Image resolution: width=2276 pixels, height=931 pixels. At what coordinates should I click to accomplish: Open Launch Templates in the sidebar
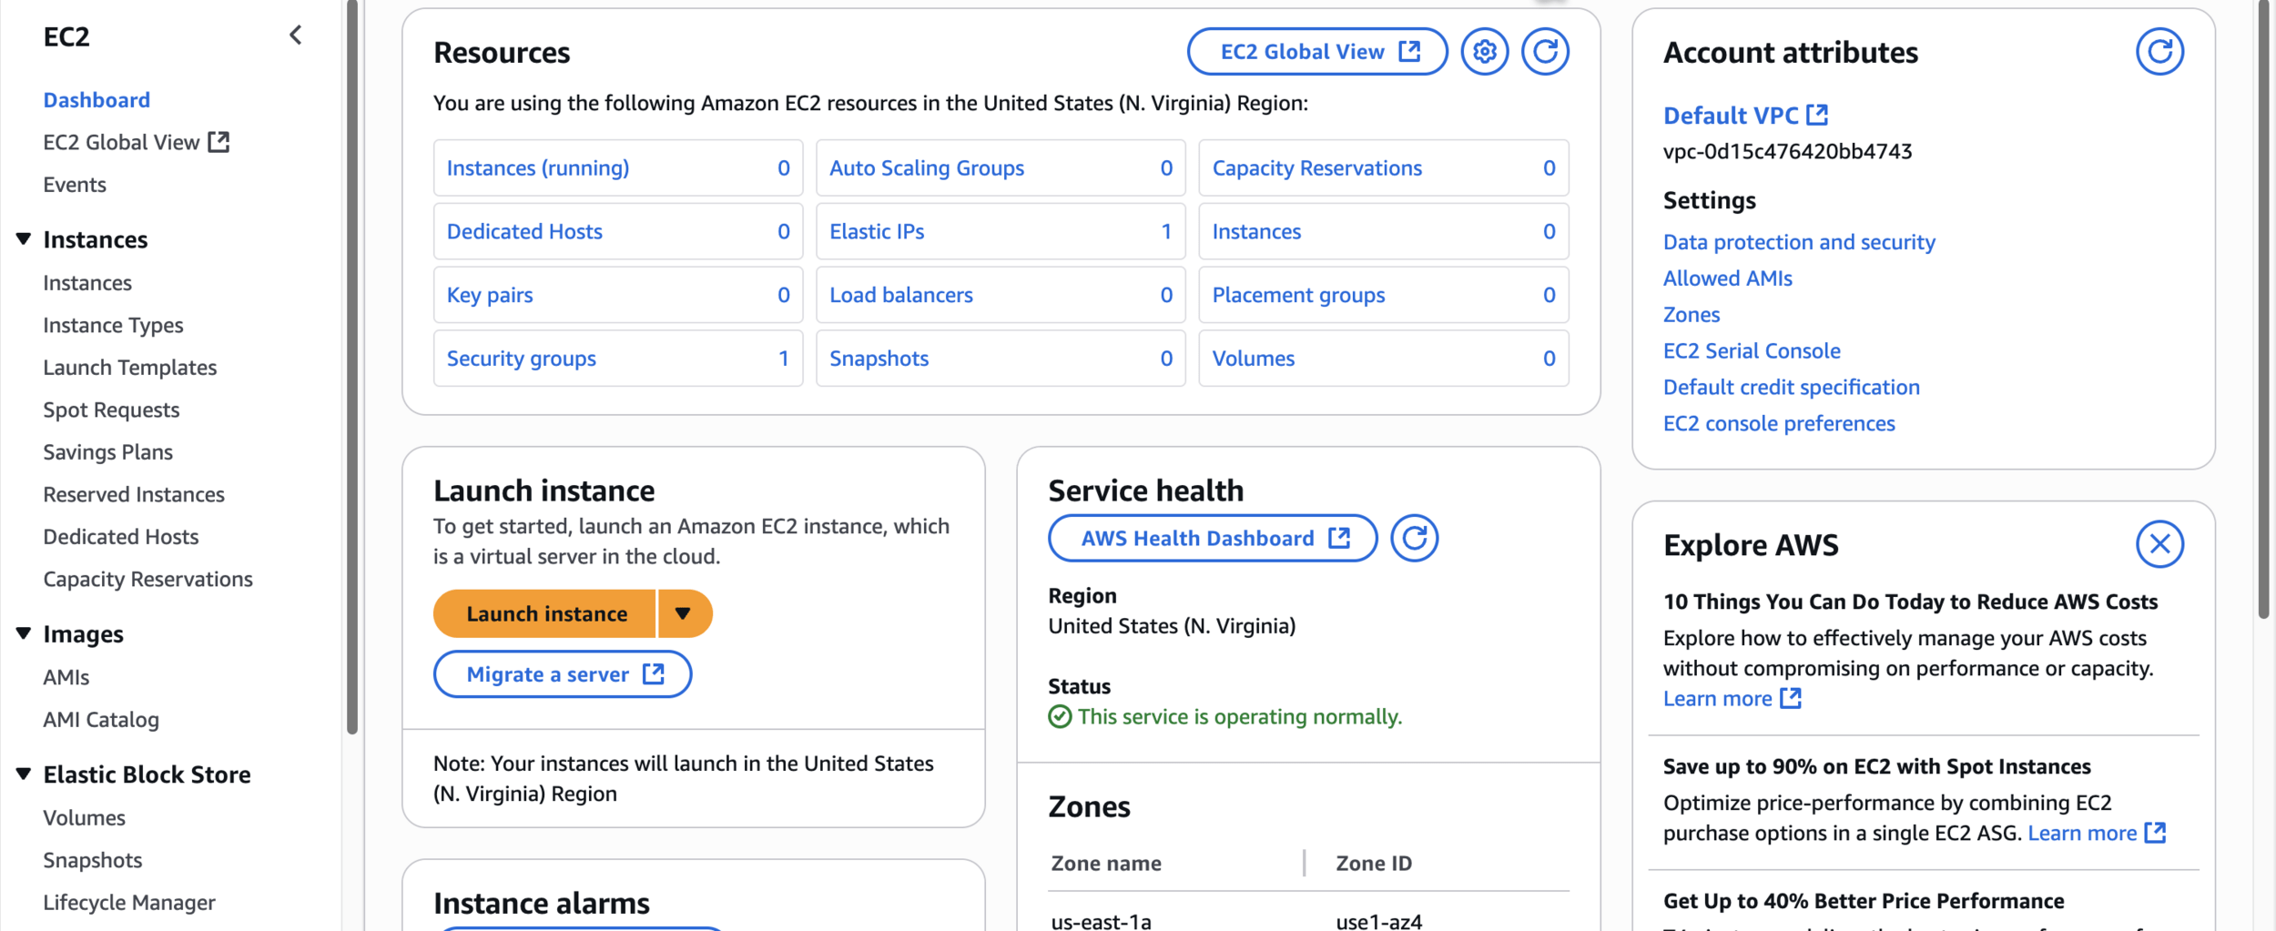[x=129, y=368]
